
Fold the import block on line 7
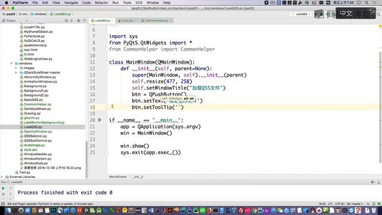click(107, 36)
